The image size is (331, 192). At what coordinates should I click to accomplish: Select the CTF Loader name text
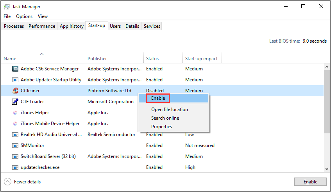(32, 102)
